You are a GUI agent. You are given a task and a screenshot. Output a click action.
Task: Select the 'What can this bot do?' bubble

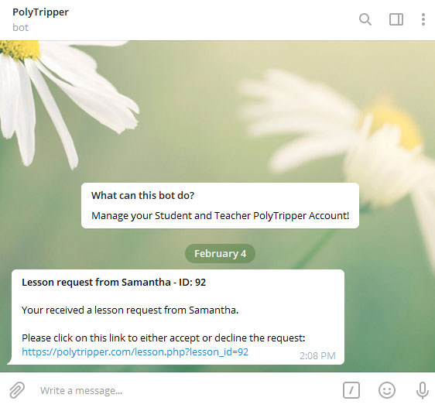pyautogui.click(x=220, y=206)
